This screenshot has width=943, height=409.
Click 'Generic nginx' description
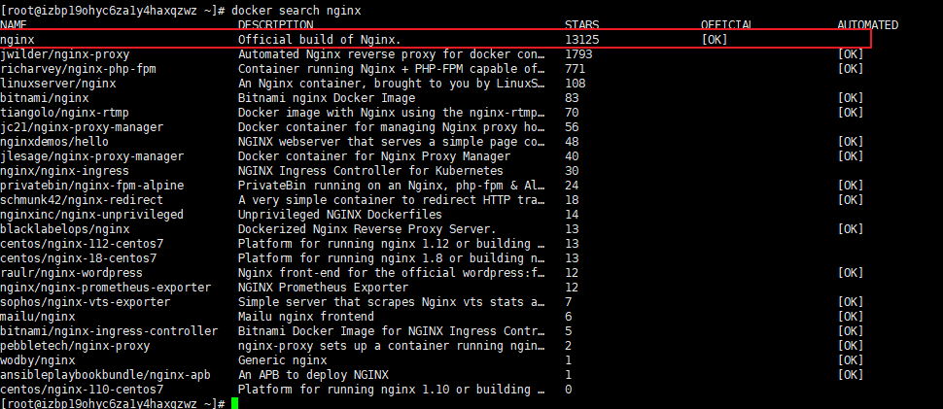pyautogui.click(x=282, y=360)
